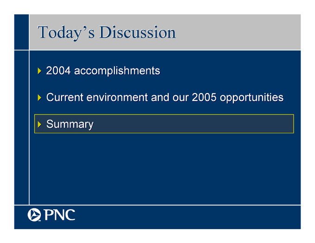Click the word Discussion in the title
Viewport: 315px width, 243px height.
click(x=138, y=32)
